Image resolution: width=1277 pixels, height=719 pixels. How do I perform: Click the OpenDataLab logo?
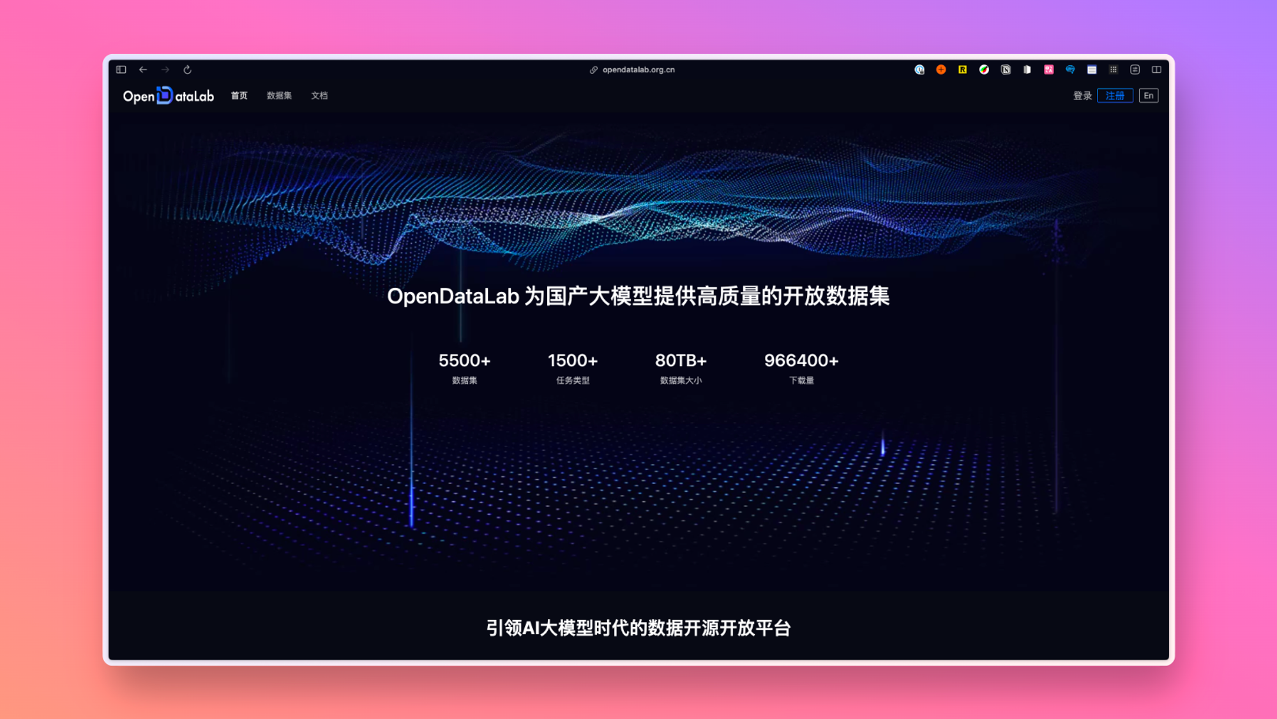pyautogui.click(x=168, y=96)
